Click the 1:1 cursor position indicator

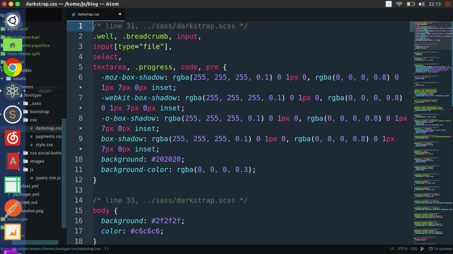click(x=107, y=249)
